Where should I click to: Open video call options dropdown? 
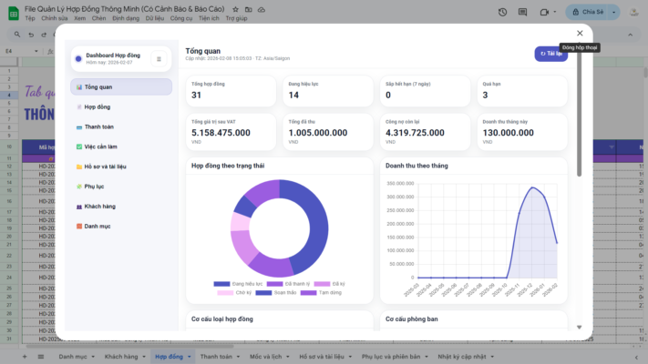click(555, 13)
